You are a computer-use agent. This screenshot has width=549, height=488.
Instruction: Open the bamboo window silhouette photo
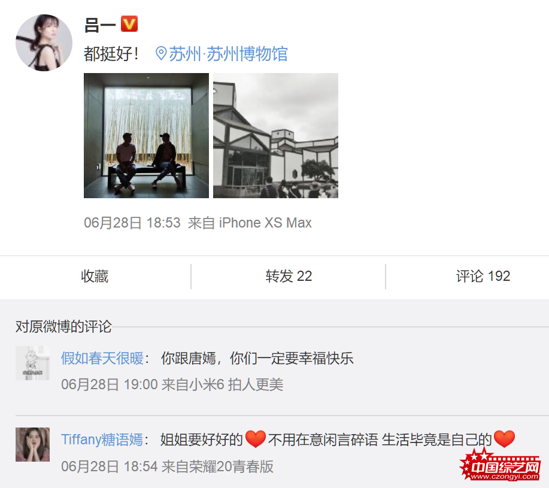pos(146,135)
